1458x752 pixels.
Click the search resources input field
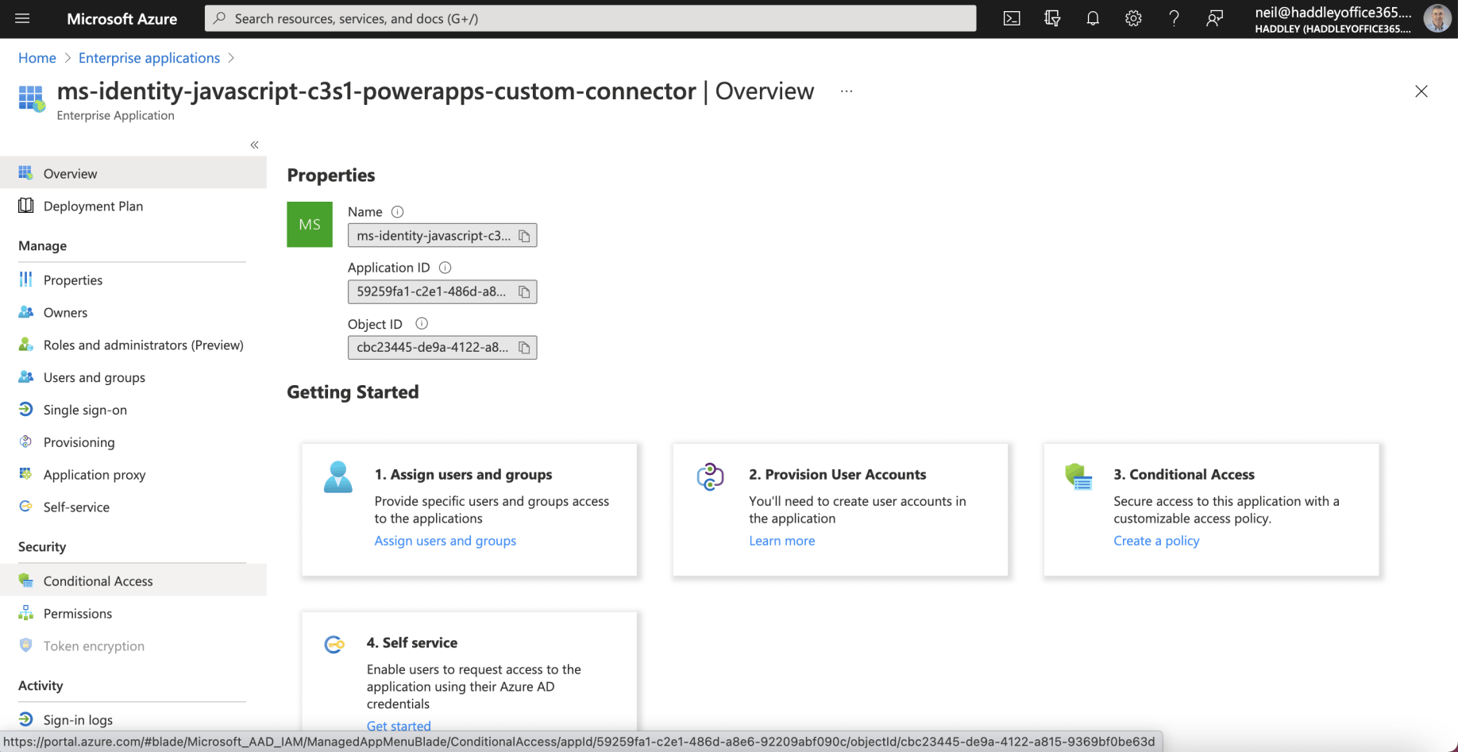tap(589, 18)
